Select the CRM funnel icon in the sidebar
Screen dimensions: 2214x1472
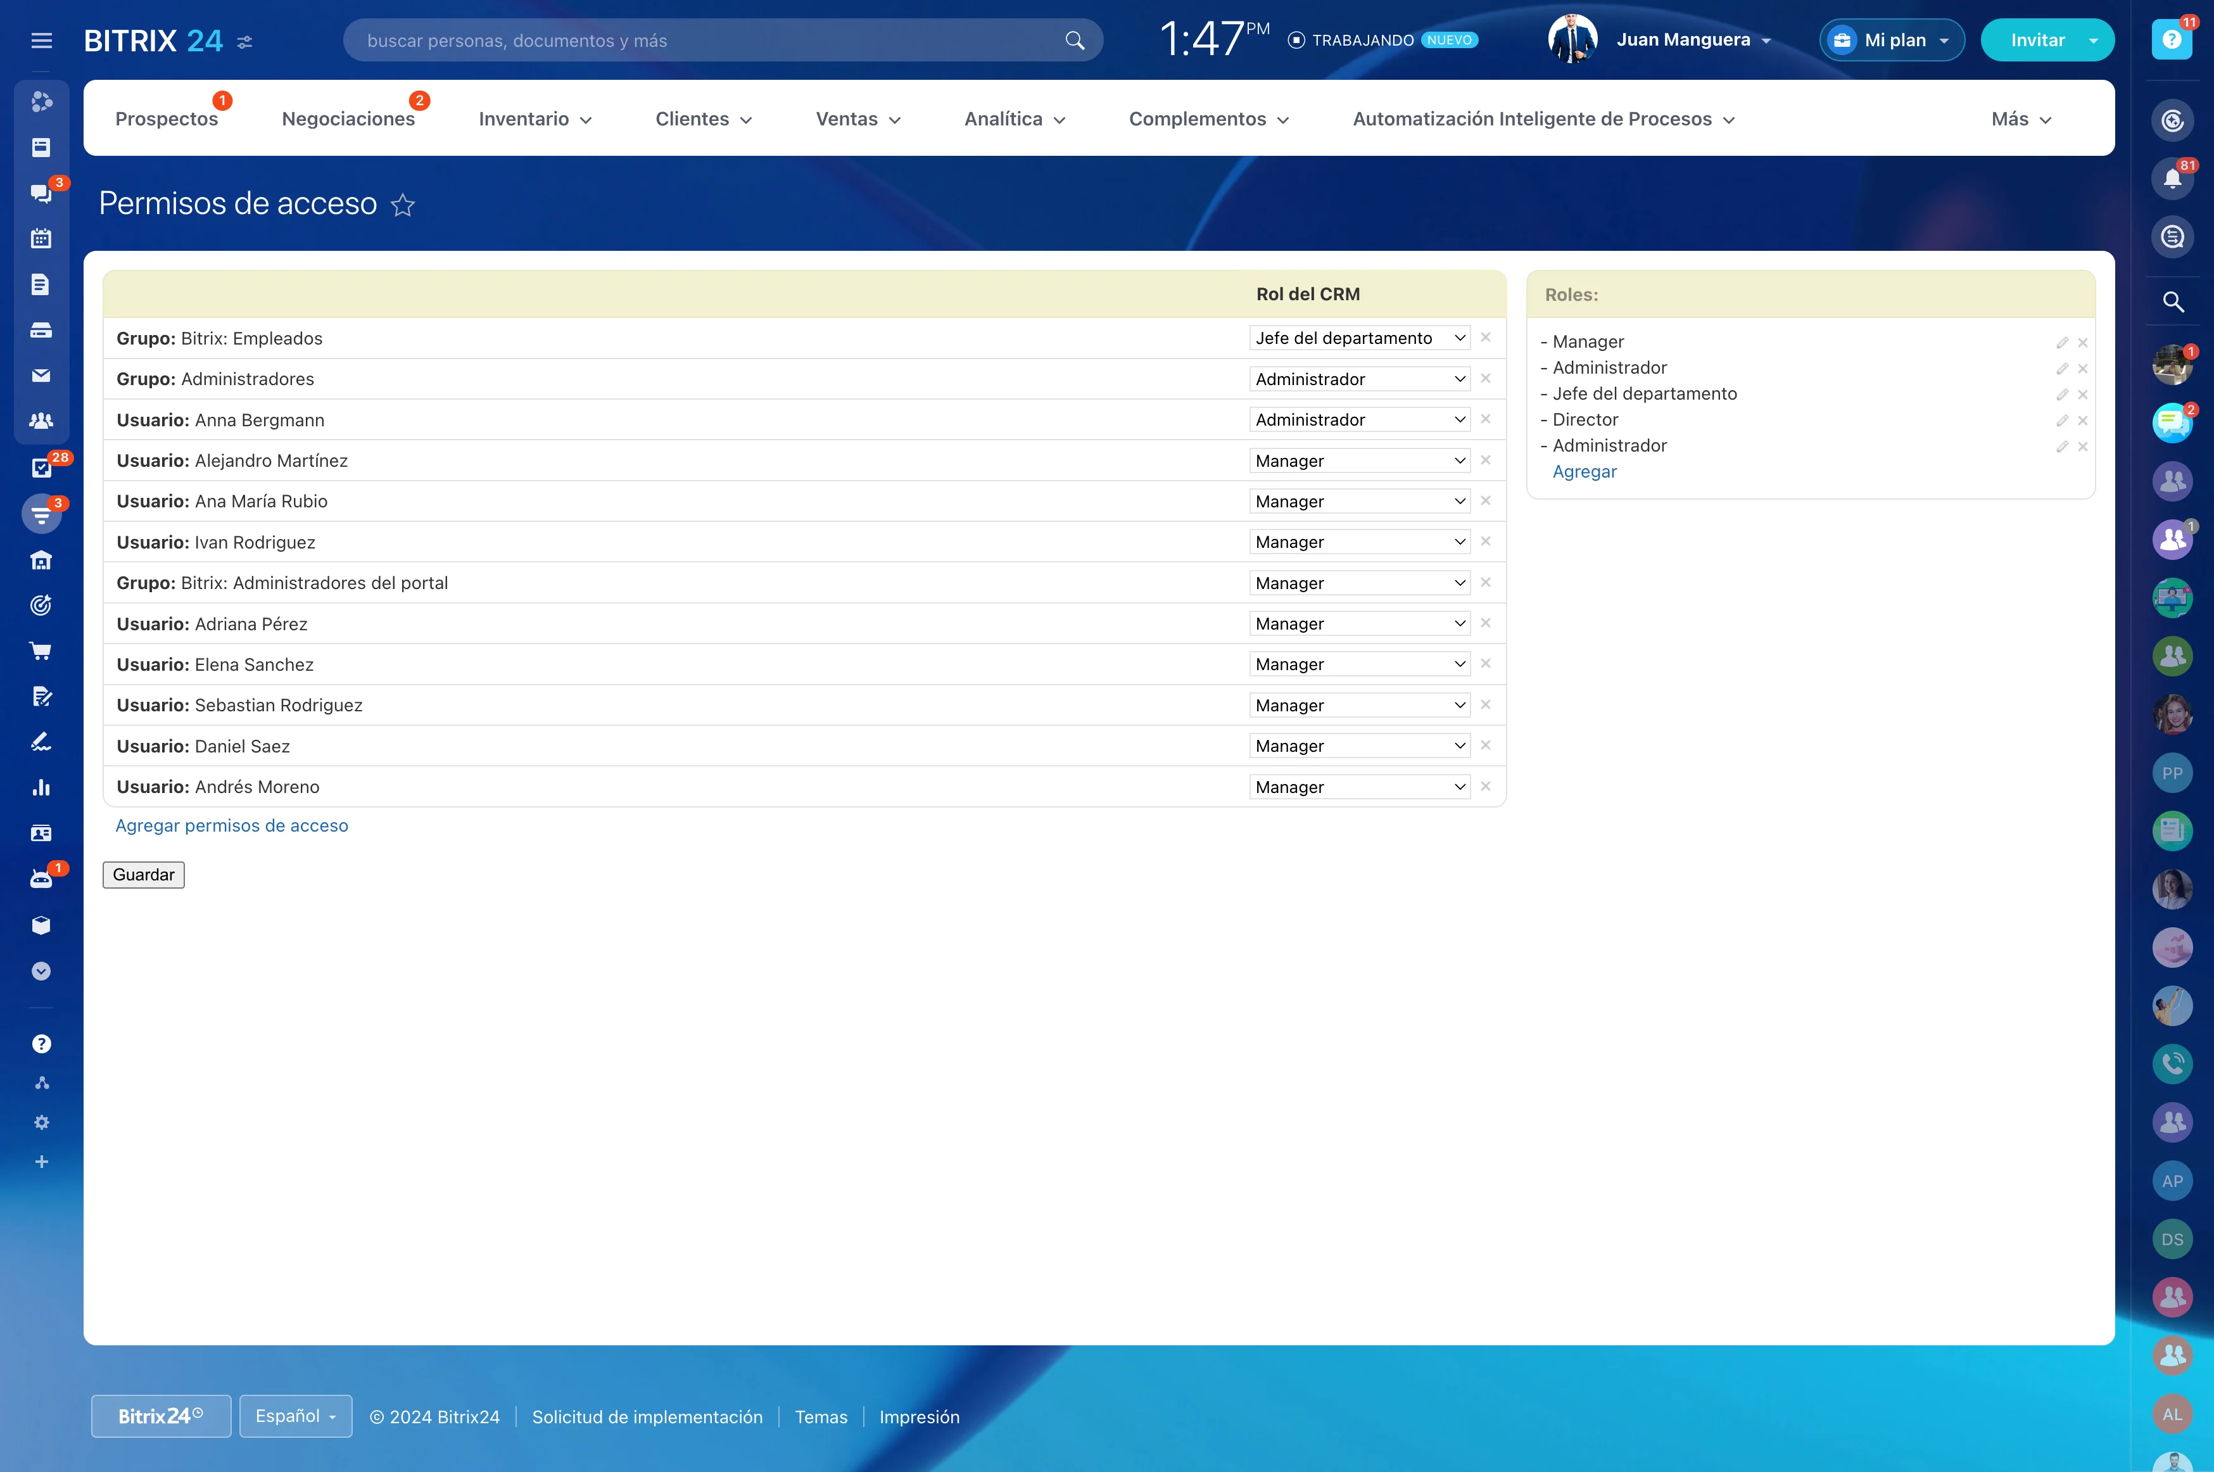(x=41, y=514)
